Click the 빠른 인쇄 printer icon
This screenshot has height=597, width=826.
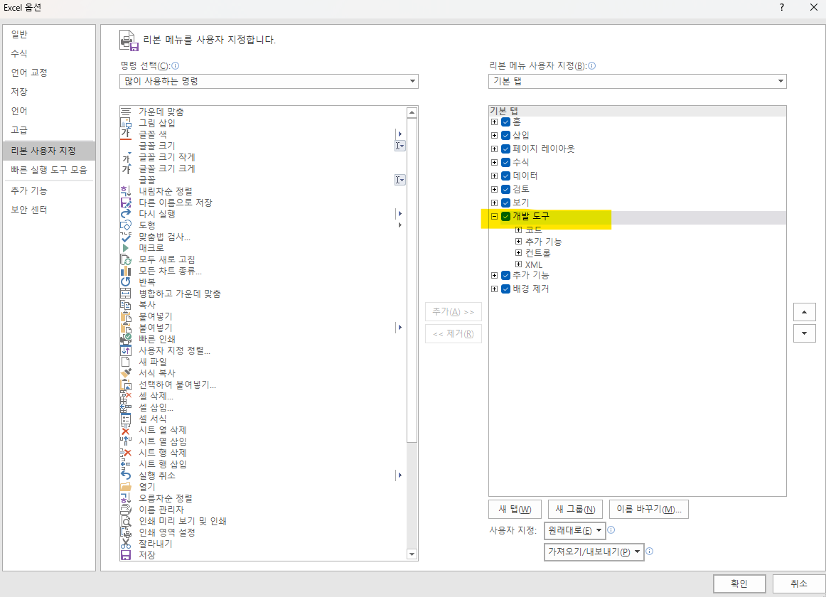point(125,339)
